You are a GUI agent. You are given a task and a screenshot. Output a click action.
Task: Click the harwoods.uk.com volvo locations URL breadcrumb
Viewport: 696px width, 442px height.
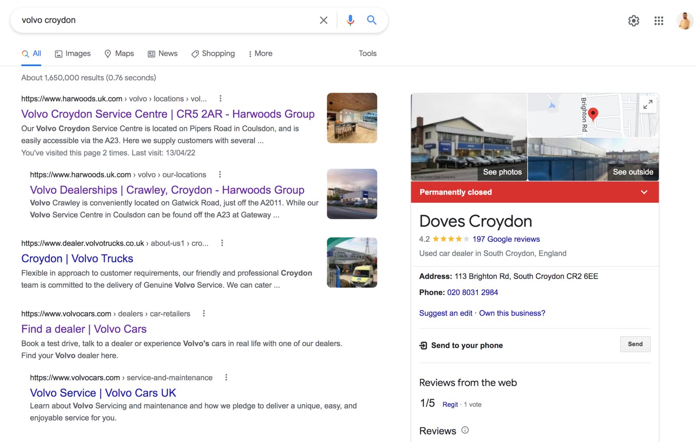[x=114, y=99]
